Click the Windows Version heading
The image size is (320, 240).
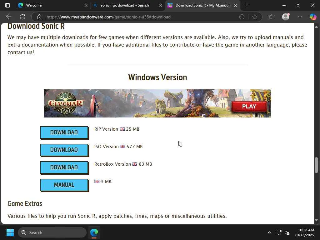[x=157, y=77]
